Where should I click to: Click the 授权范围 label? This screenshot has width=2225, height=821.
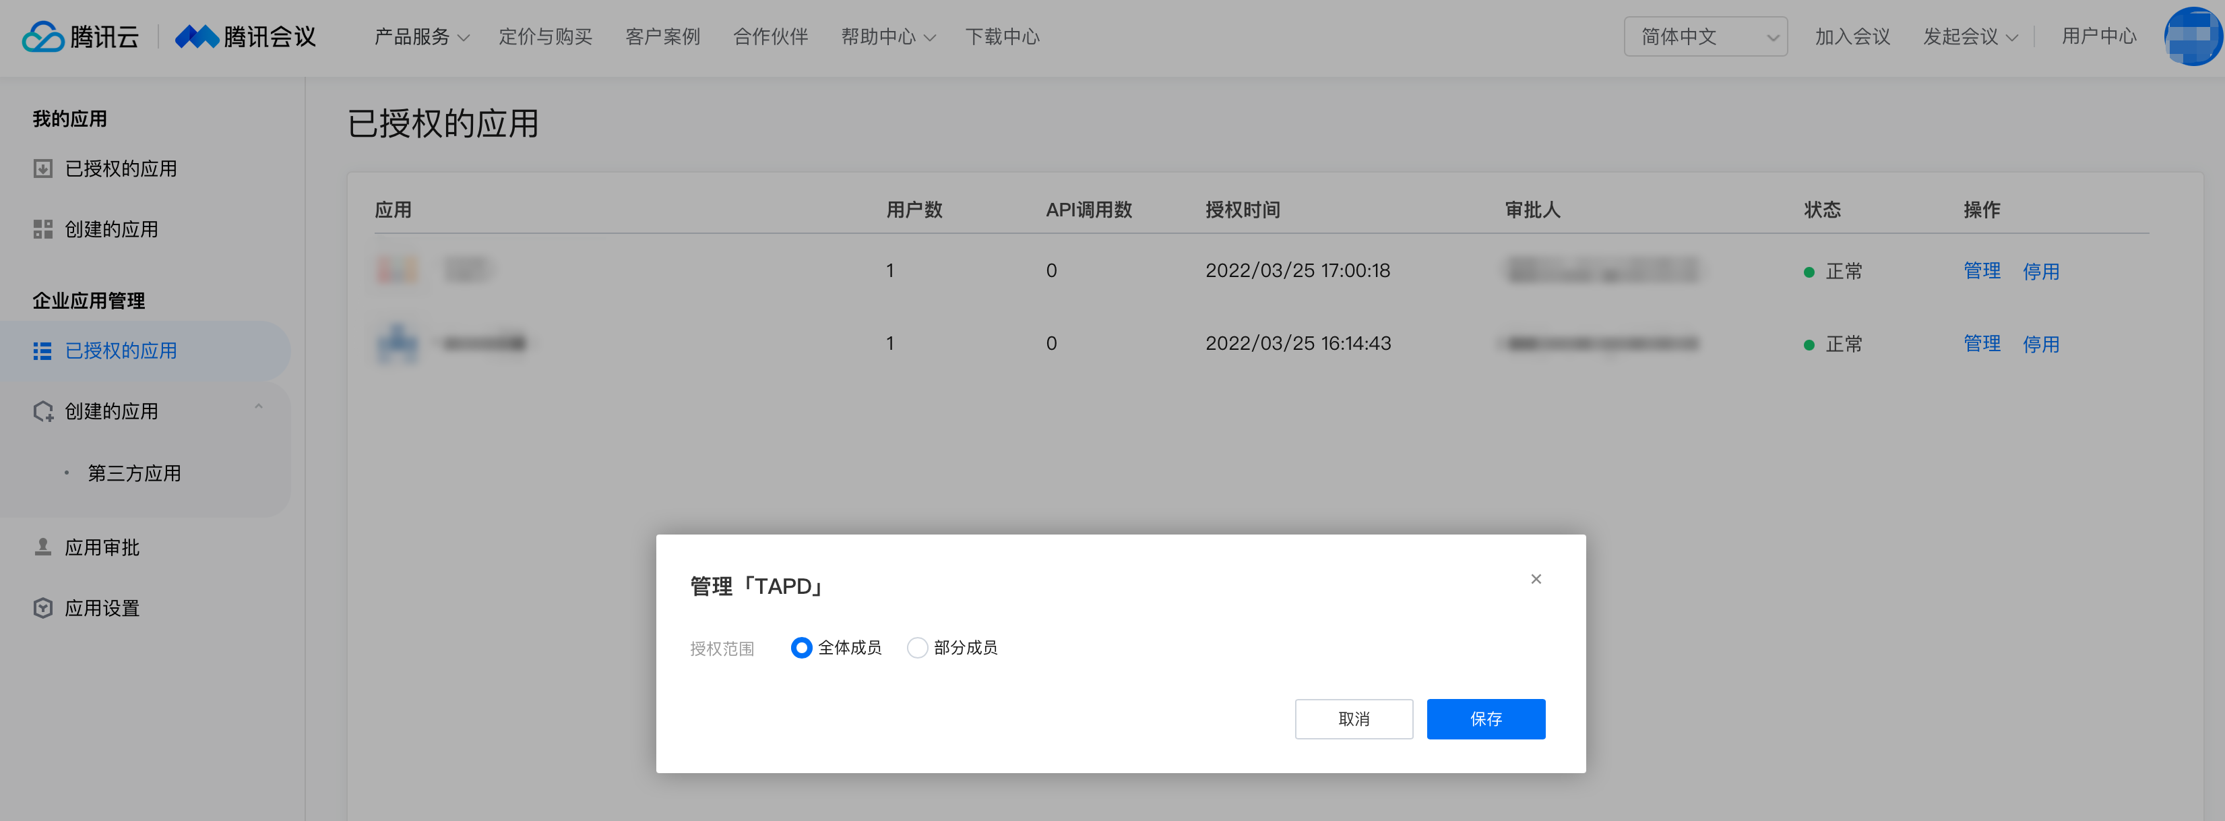pyautogui.click(x=722, y=648)
